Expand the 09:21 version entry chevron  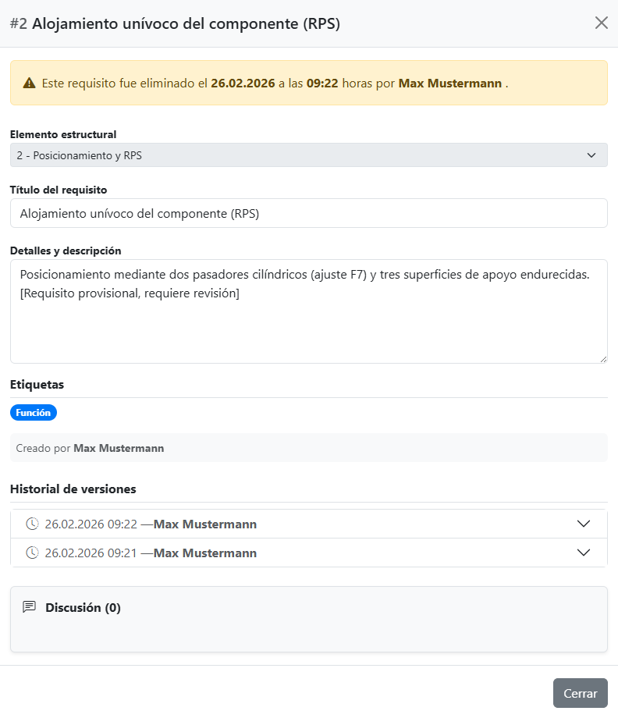coord(583,553)
